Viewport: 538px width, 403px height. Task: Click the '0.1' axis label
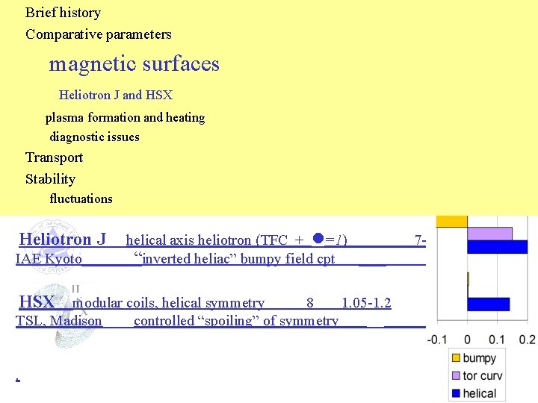[x=497, y=340]
